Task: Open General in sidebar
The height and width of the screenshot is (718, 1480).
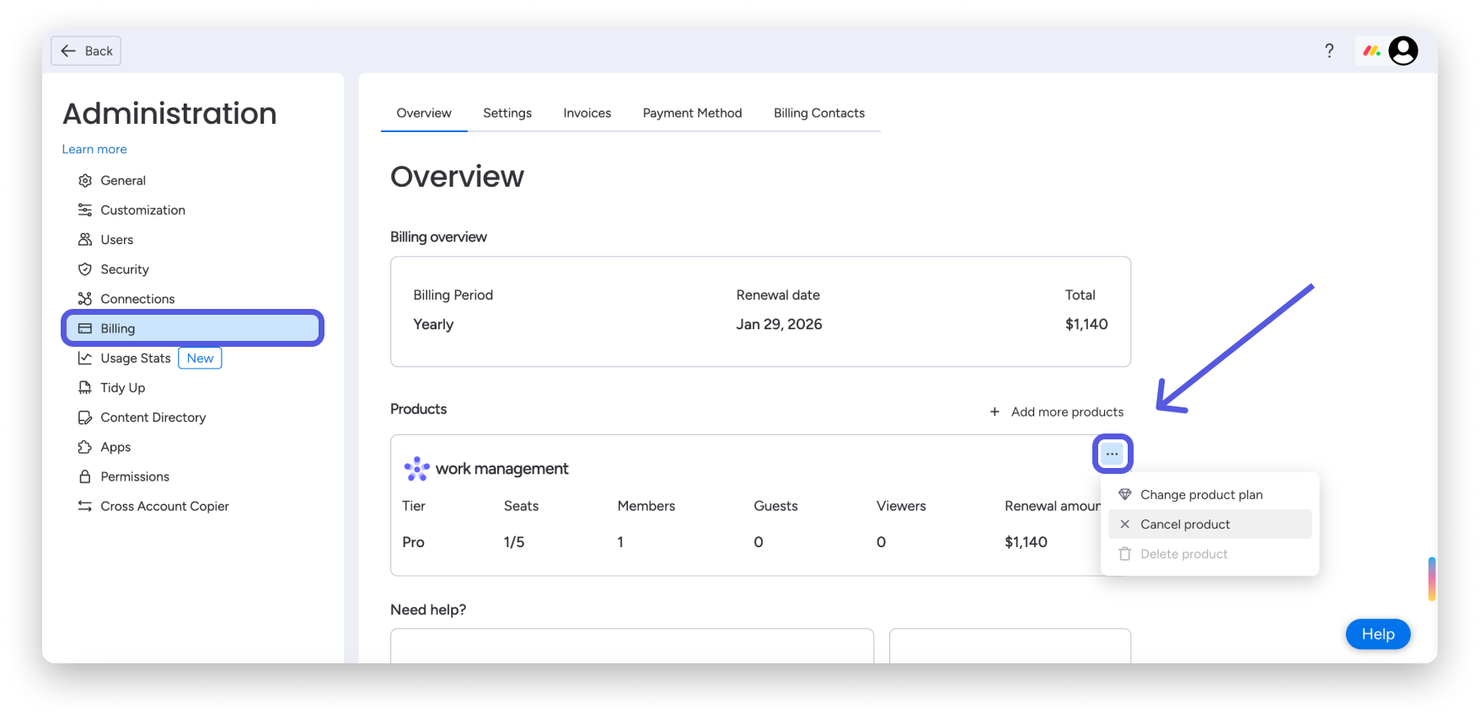Action: tap(123, 180)
